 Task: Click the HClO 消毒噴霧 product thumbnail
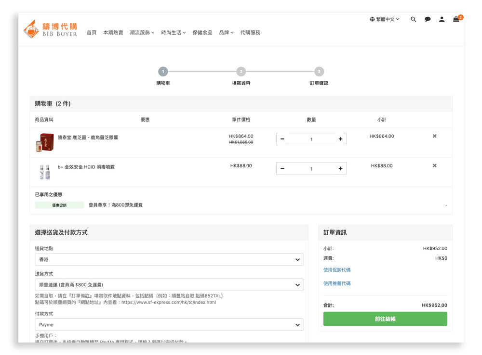(45, 172)
